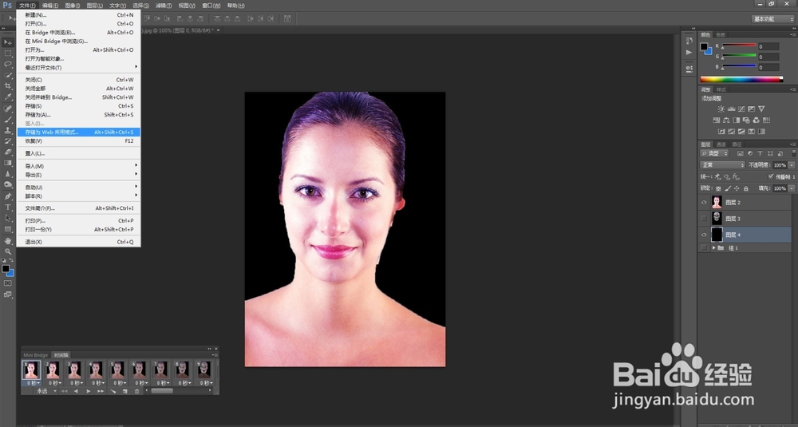Duplicate the selected animation frame

coord(125,391)
